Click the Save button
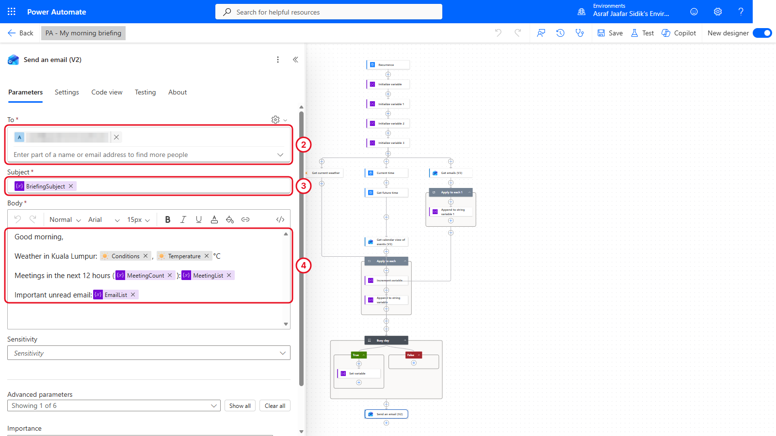776x436 pixels. [x=610, y=33]
